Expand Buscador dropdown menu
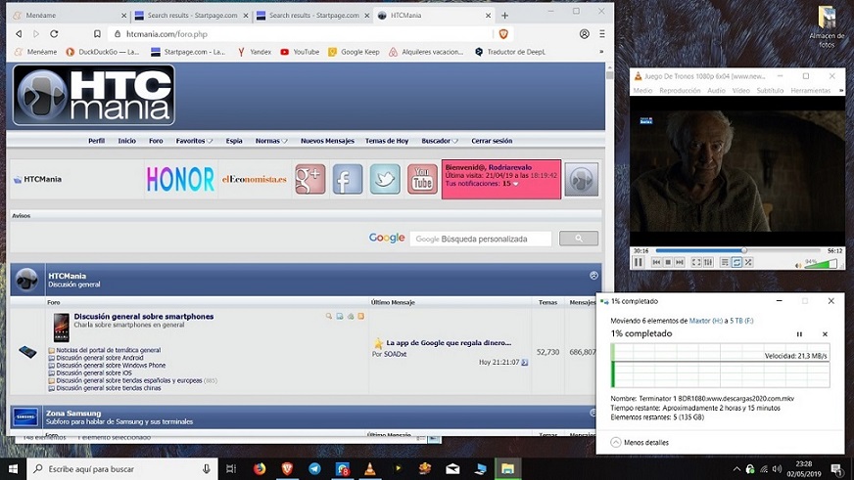The image size is (854, 480). 440,141
